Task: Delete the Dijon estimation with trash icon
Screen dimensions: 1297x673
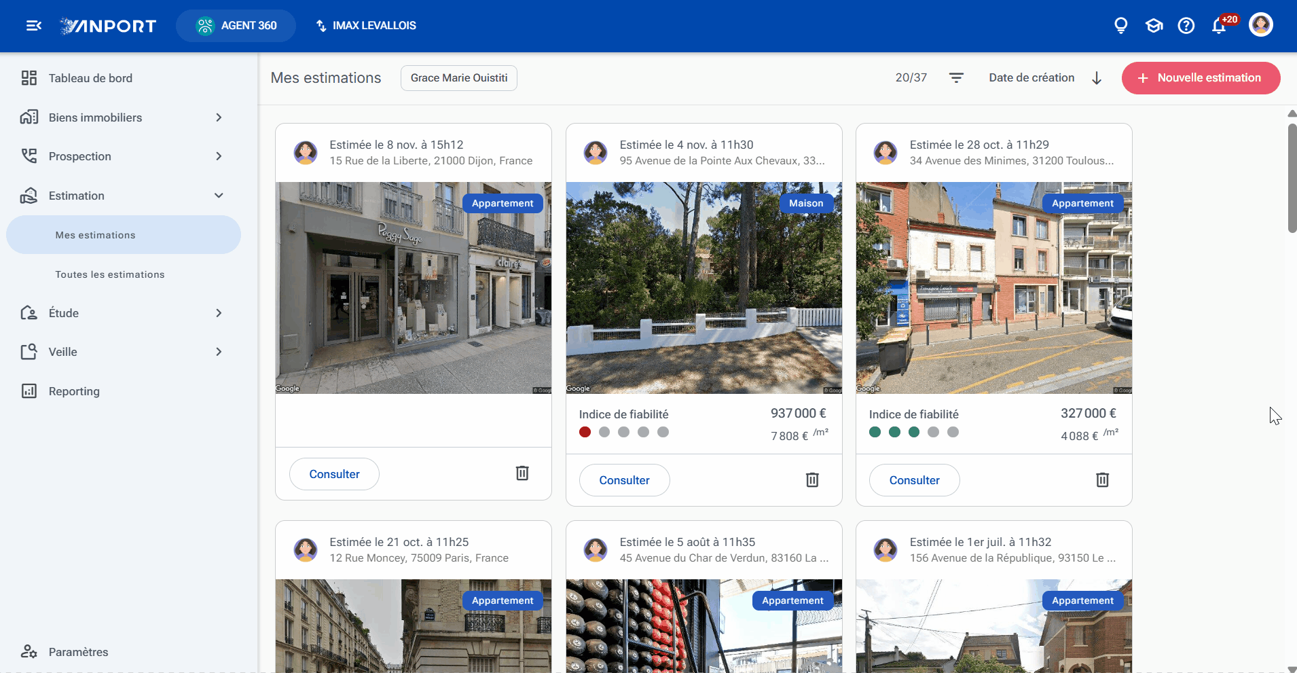Action: pos(522,473)
